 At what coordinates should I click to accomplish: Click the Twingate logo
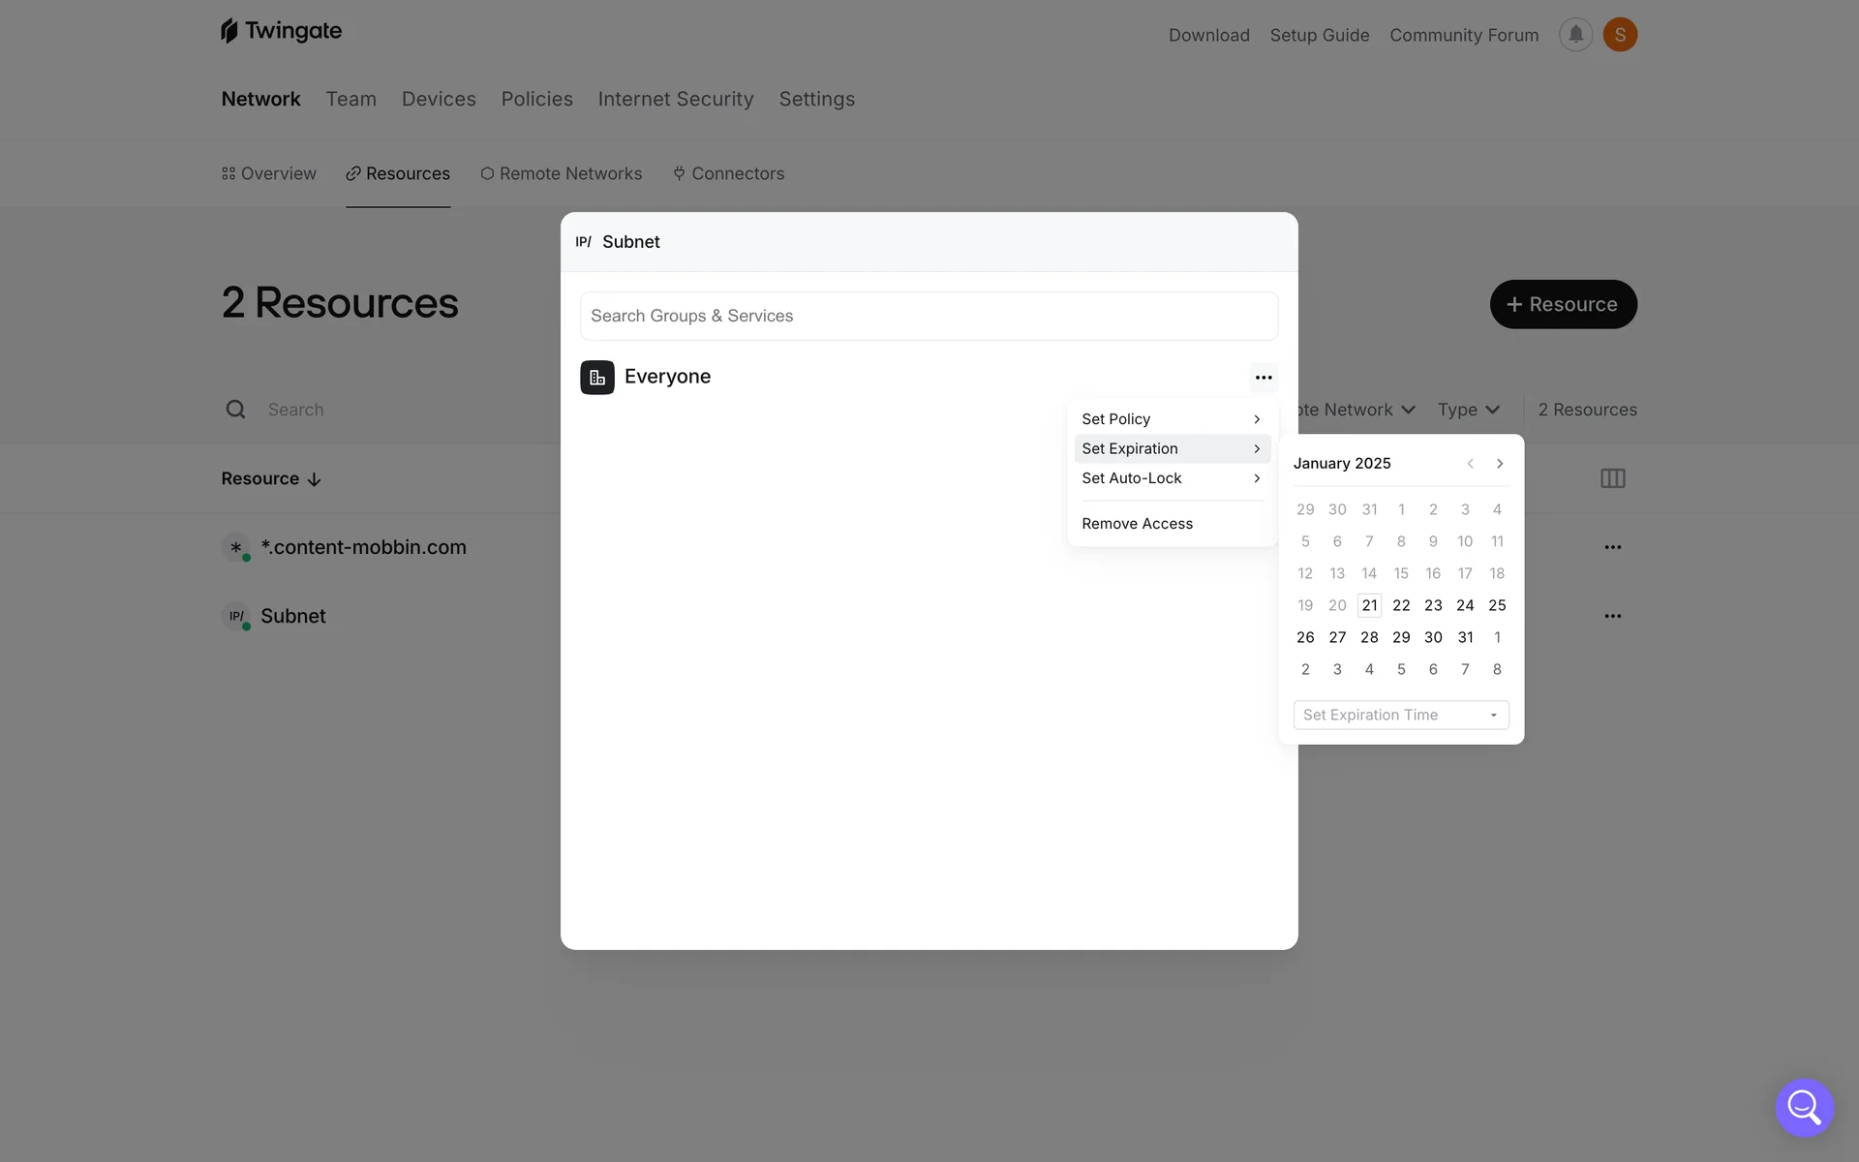click(282, 31)
